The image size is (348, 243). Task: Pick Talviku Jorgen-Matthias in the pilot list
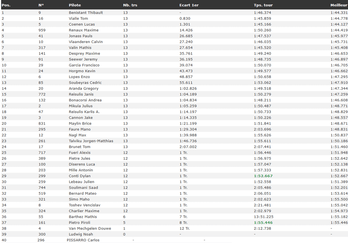coord(91,141)
